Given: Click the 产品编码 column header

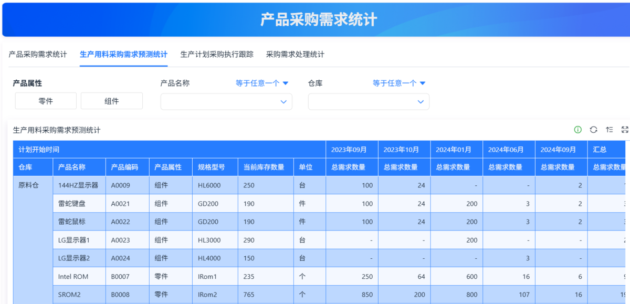Looking at the screenshot, I should coord(124,167).
